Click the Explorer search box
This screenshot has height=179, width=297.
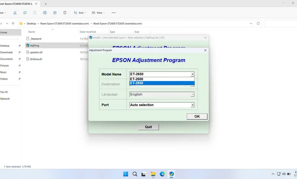[x=280, y=24]
